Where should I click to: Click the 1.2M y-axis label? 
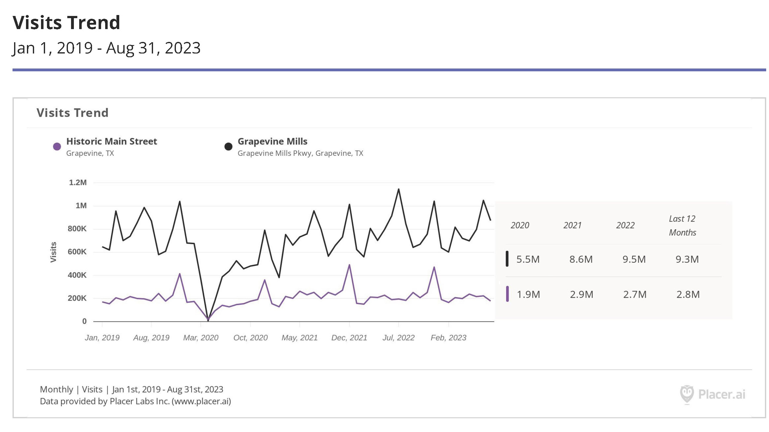coord(78,183)
